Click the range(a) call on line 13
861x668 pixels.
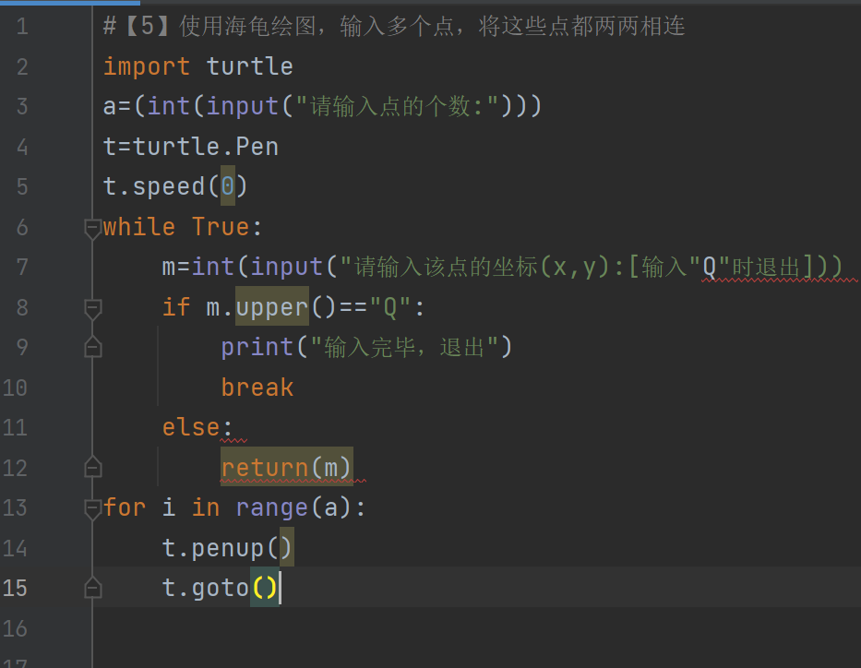tap(293, 507)
